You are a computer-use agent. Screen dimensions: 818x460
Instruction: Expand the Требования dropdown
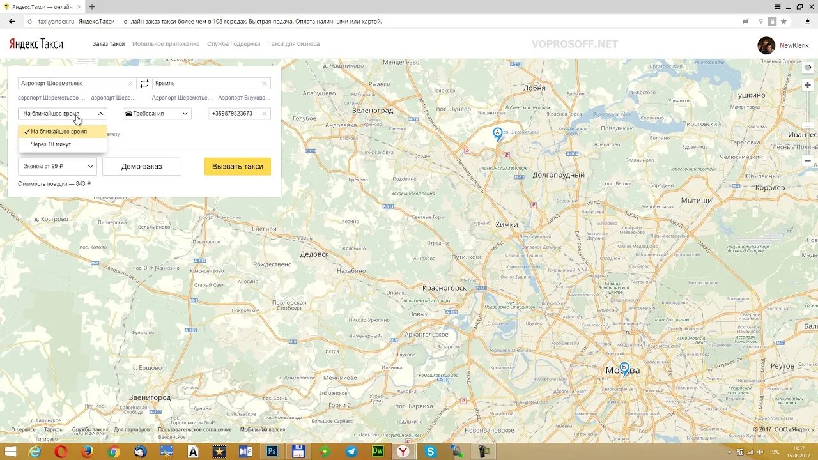(x=157, y=114)
